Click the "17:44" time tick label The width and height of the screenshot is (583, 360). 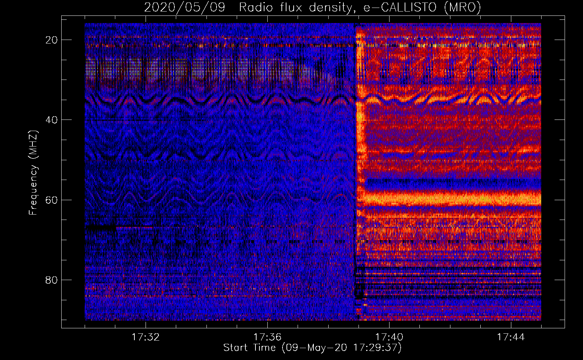click(511, 337)
